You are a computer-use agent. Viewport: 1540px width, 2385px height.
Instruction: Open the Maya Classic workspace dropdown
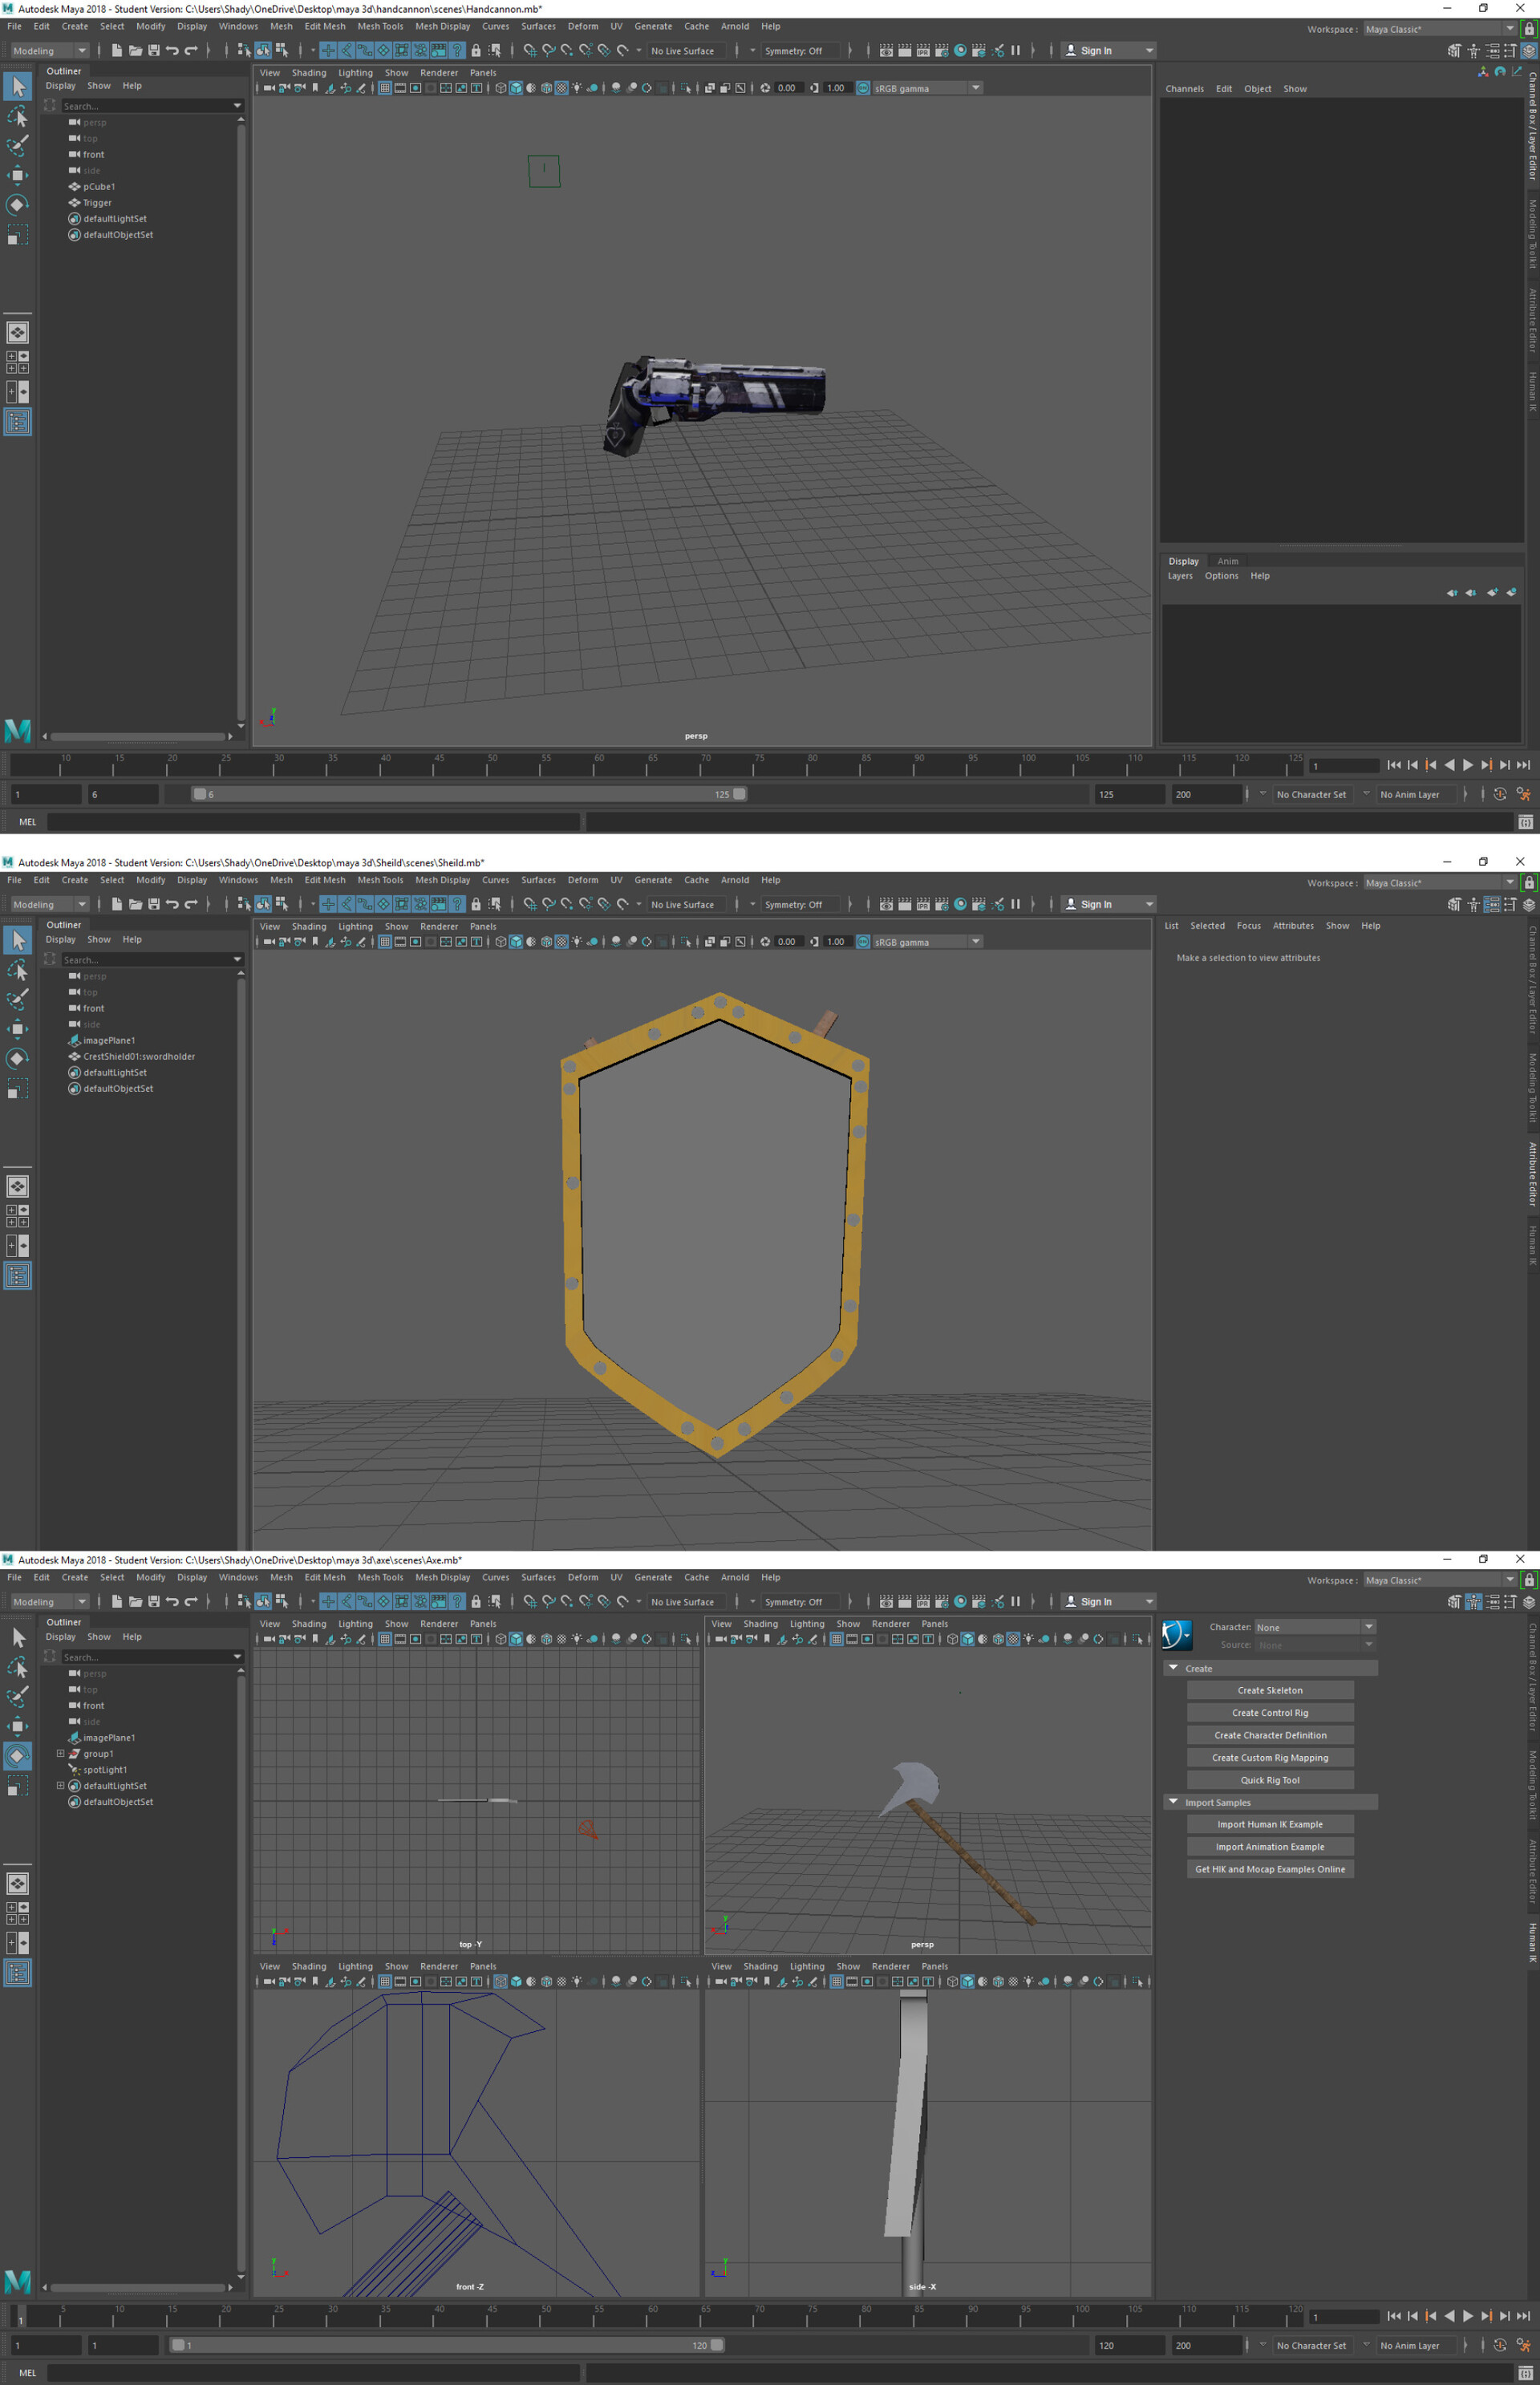click(x=1437, y=29)
